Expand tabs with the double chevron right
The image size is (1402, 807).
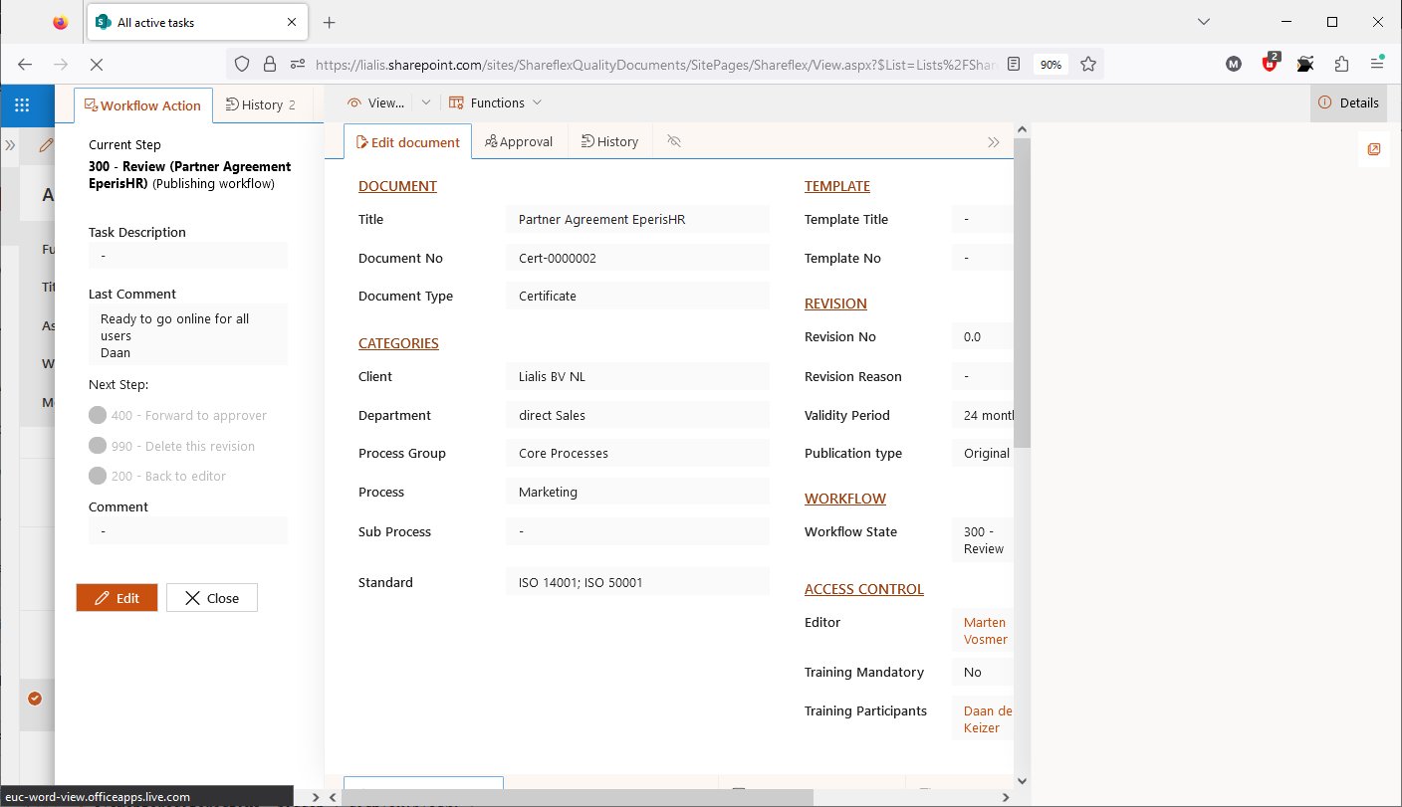pyautogui.click(x=993, y=142)
